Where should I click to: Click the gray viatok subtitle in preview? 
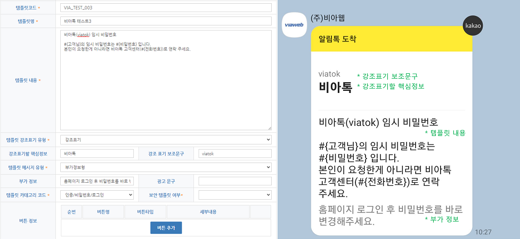click(329, 74)
